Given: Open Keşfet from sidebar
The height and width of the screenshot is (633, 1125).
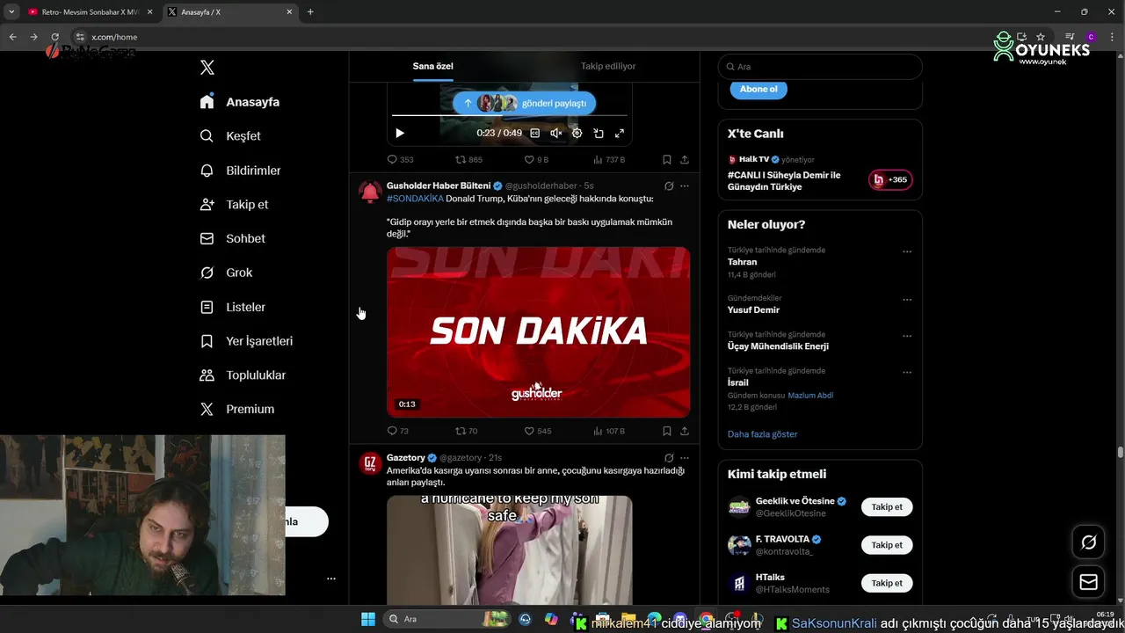Looking at the screenshot, I should click(x=230, y=136).
